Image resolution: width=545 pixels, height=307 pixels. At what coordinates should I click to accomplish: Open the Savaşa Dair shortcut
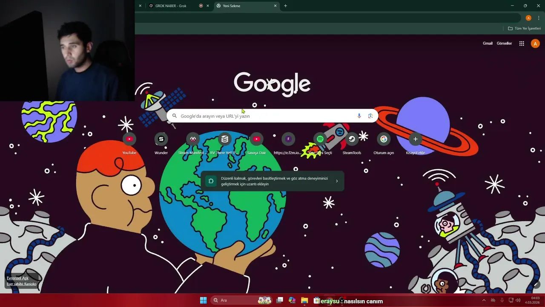tap(256, 144)
